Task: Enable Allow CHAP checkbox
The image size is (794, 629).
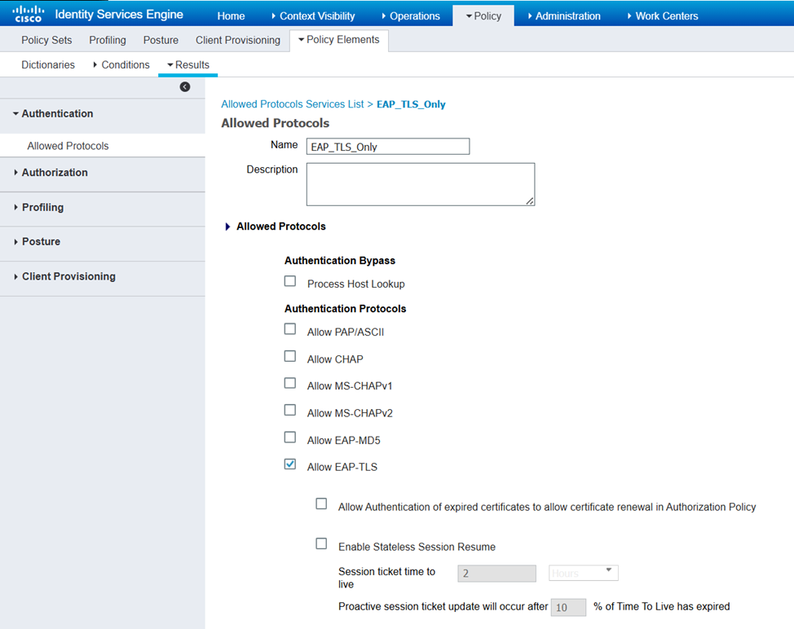Action: pos(290,356)
